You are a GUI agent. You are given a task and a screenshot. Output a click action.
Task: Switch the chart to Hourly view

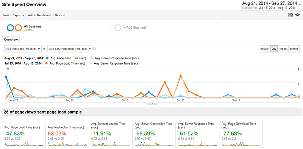(264, 49)
